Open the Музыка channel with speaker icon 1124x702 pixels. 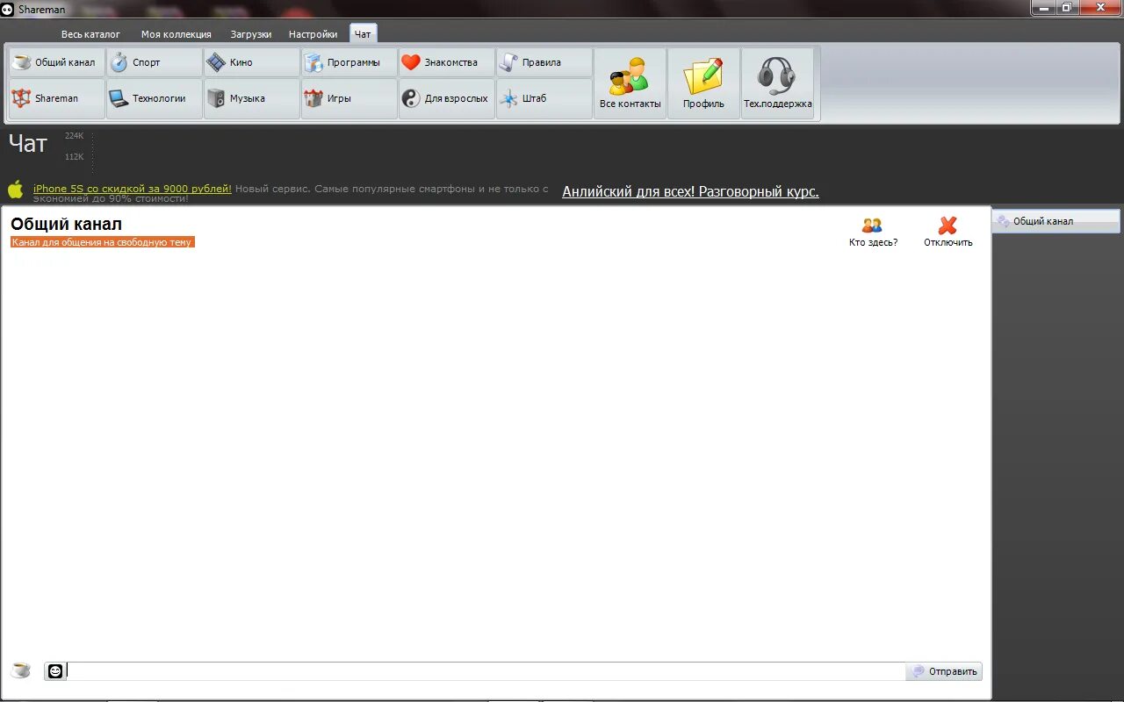point(252,98)
